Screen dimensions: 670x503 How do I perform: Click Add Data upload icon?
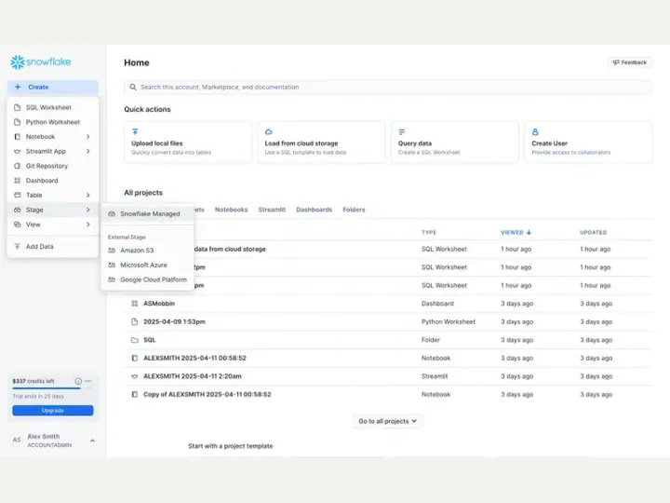(17, 246)
